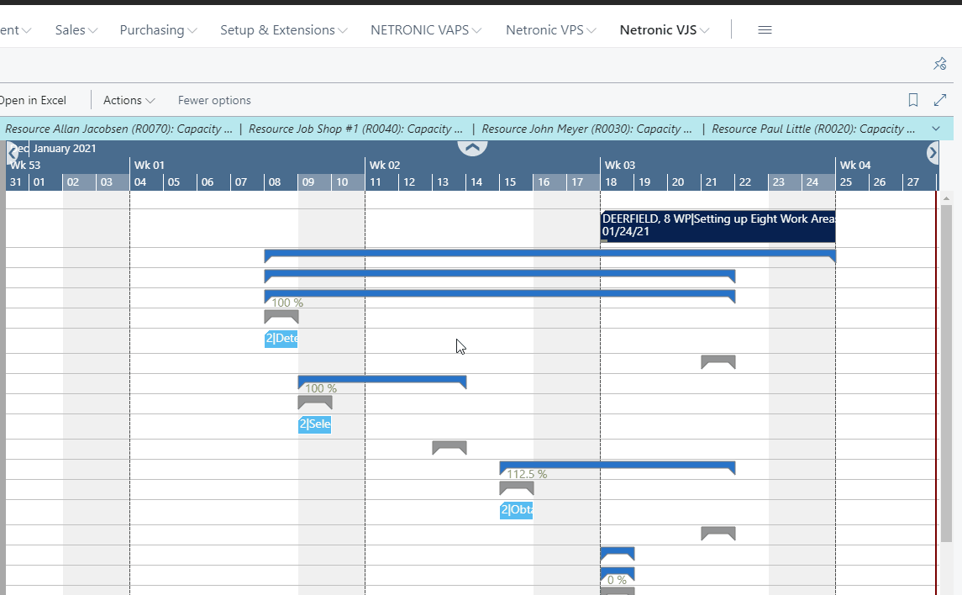Click Resource John Meyer (R0030) notification
The width and height of the screenshot is (962, 595).
587,129
